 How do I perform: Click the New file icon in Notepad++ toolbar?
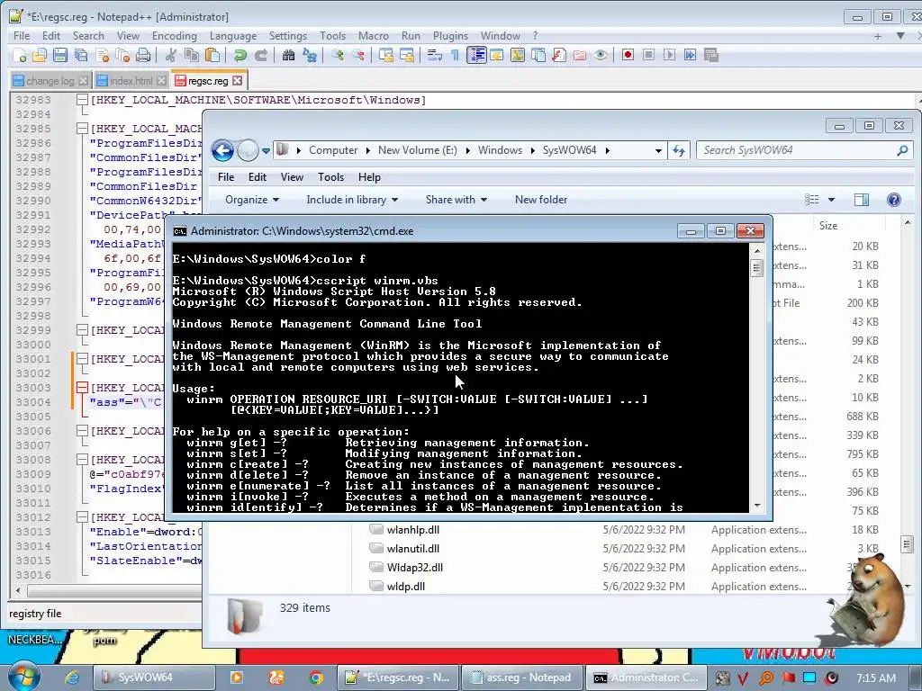click(20, 55)
